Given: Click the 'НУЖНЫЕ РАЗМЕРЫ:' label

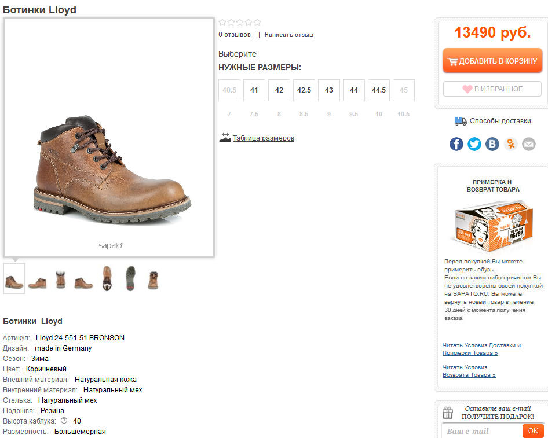Looking at the screenshot, I should click(260, 67).
